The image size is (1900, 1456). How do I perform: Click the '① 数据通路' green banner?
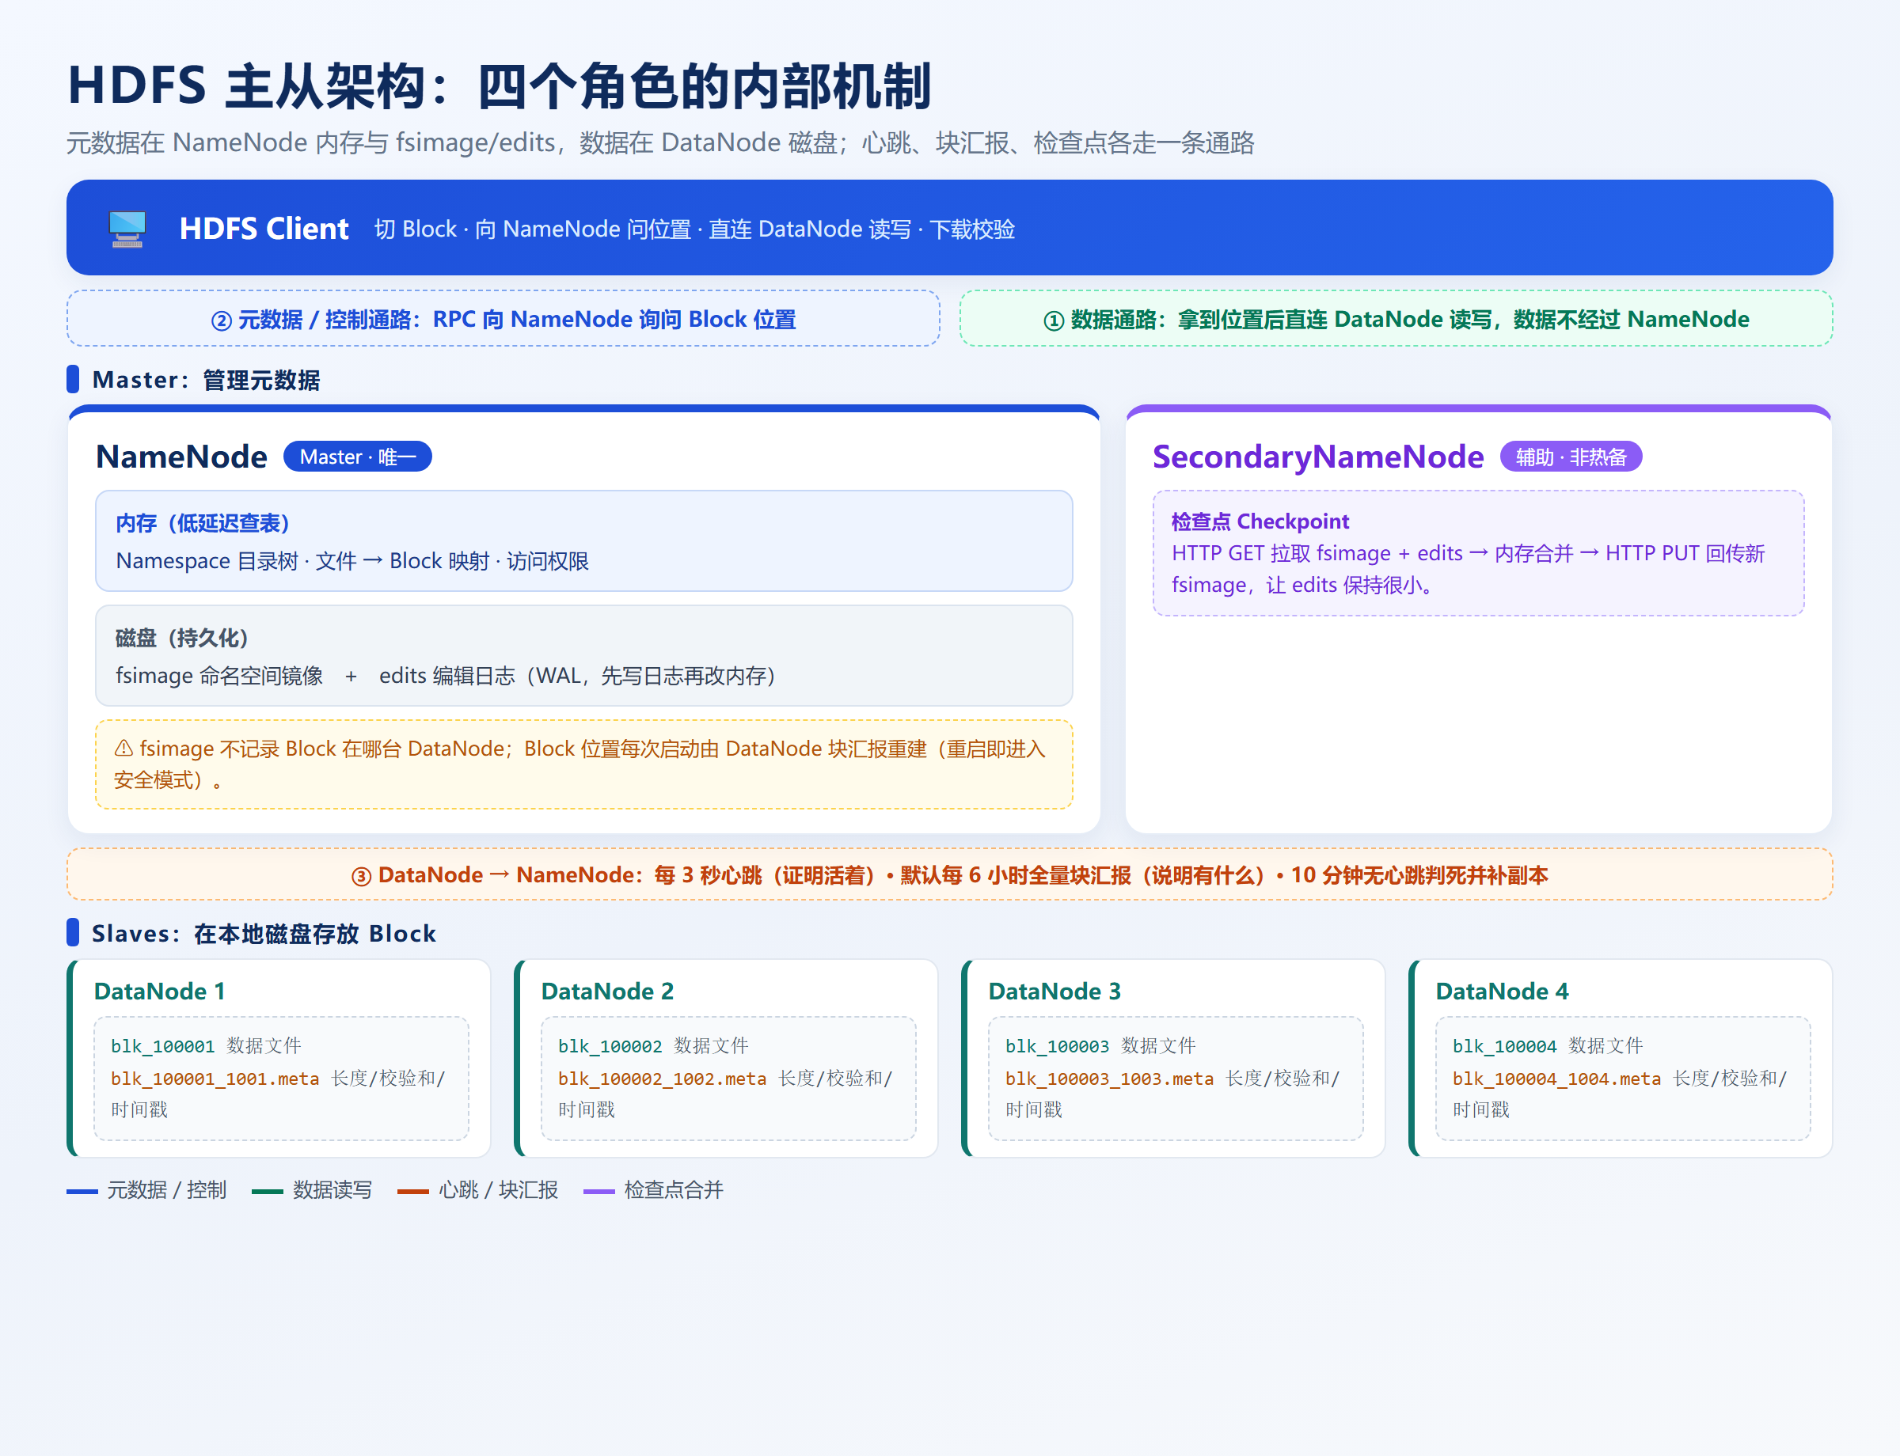coord(1395,319)
